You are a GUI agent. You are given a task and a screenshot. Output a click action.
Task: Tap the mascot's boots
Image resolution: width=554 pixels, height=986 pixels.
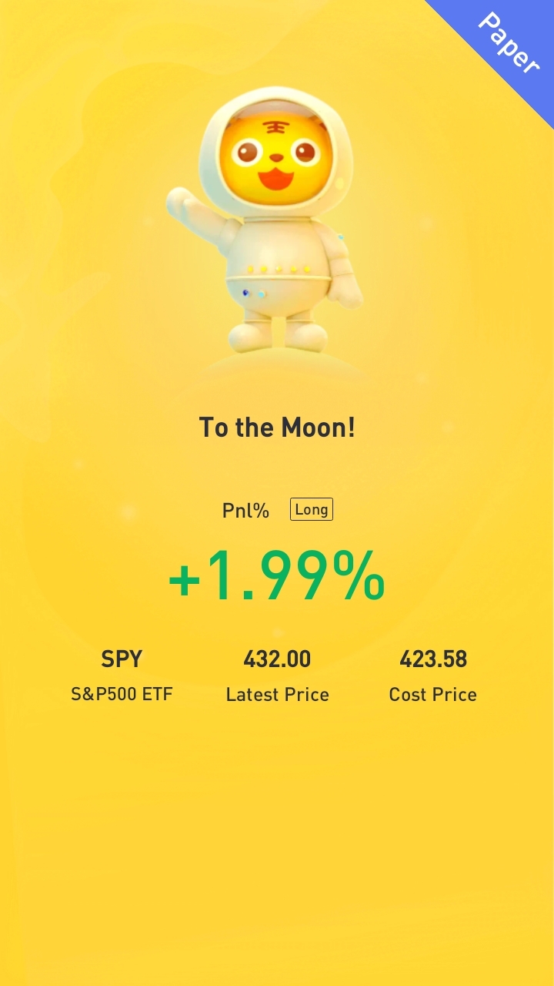pyautogui.click(x=277, y=335)
